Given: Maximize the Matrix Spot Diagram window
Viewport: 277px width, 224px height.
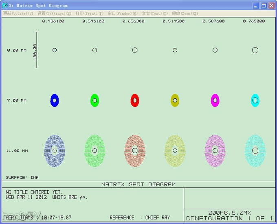Looking at the screenshot, I should (x=263, y=6).
